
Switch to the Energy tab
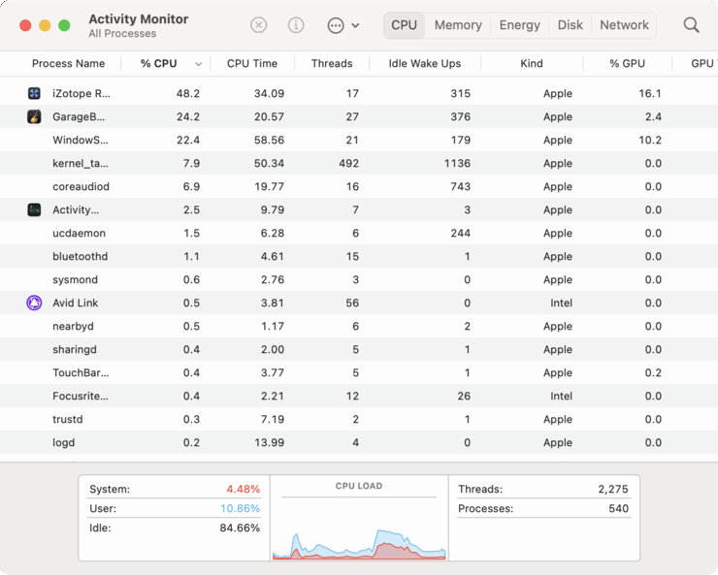pyautogui.click(x=519, y=25)
